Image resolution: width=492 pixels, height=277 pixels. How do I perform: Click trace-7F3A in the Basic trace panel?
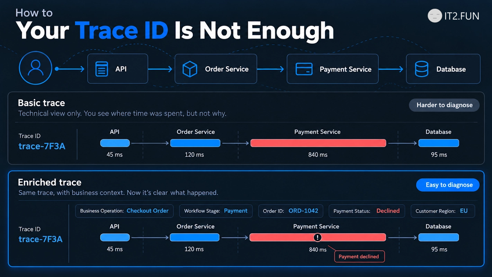(x=42, y=146)
